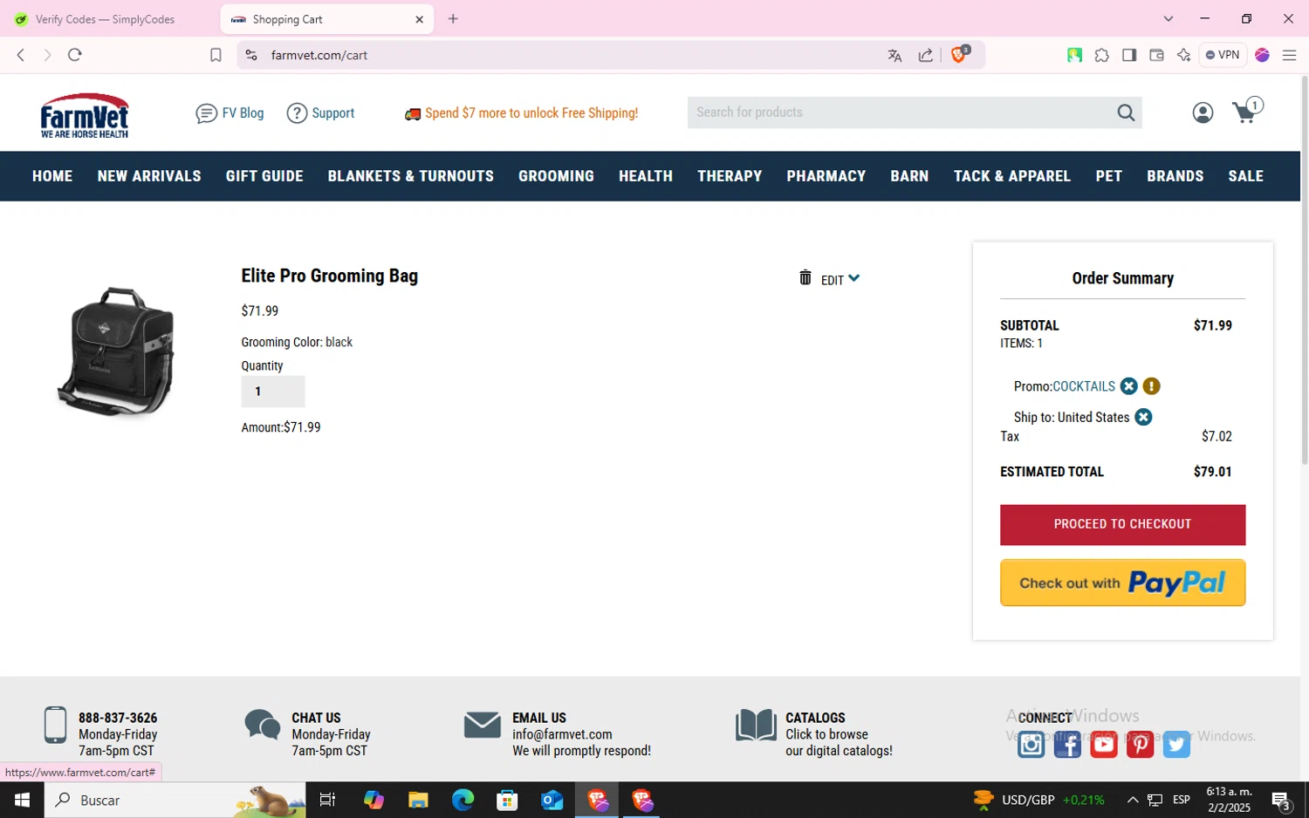Open the BARN menu
The width and height of the screenshot is (1309, 818).
[909, 176]
